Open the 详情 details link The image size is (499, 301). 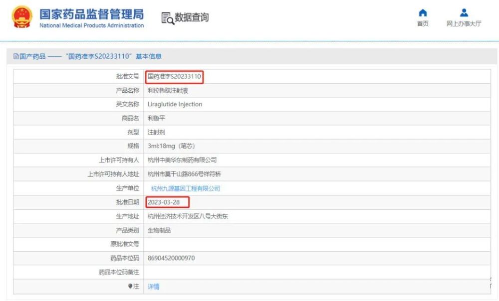(153, 287)
